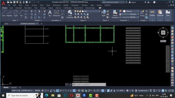
Task: Expand the Modify panel
Action: [38, 20]
